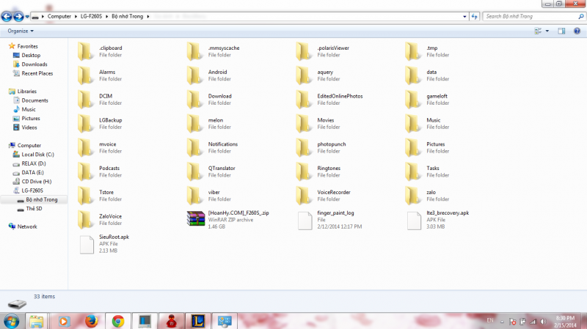Select the gameloft folder icon

413,99
